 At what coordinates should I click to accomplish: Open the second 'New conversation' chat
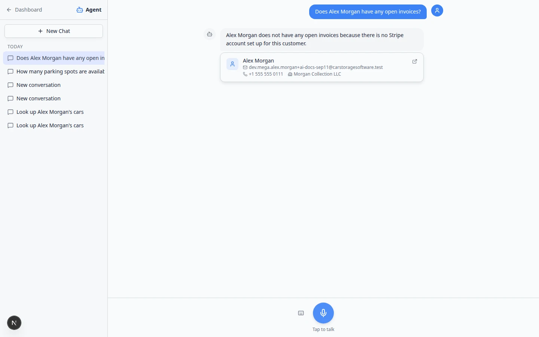tap(54, 98)
